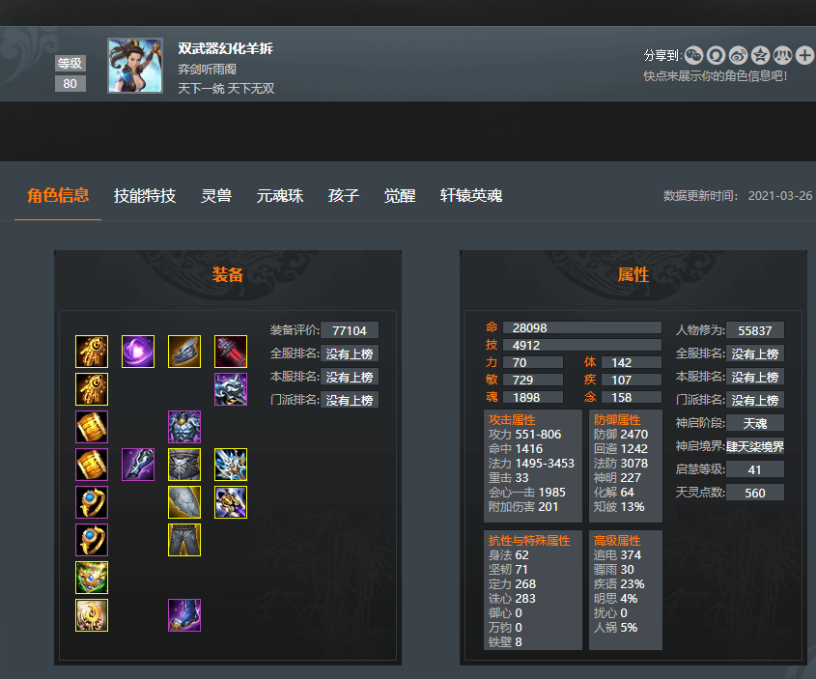Image resolution: width=816 pixels, height=679 pixels.
Task: Select the grey trousers equipment slot
Action: point(184,540)
